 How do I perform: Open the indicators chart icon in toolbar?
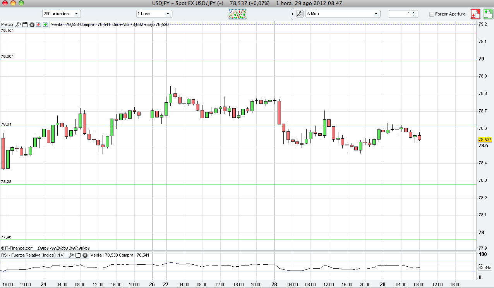coord(237,14)
